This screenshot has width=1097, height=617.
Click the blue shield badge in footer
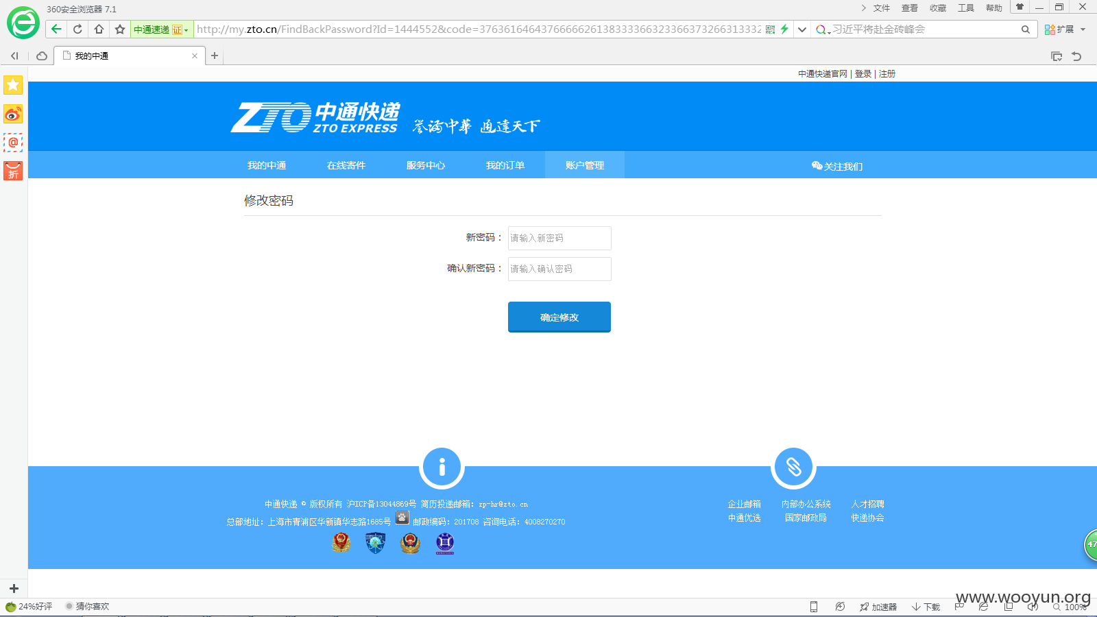(375, 543)
